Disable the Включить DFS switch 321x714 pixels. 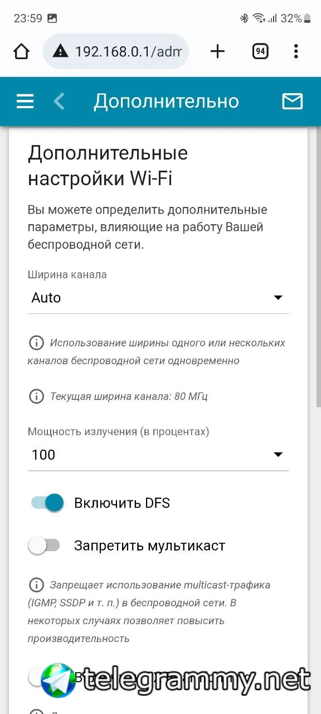tap(47, 503)
